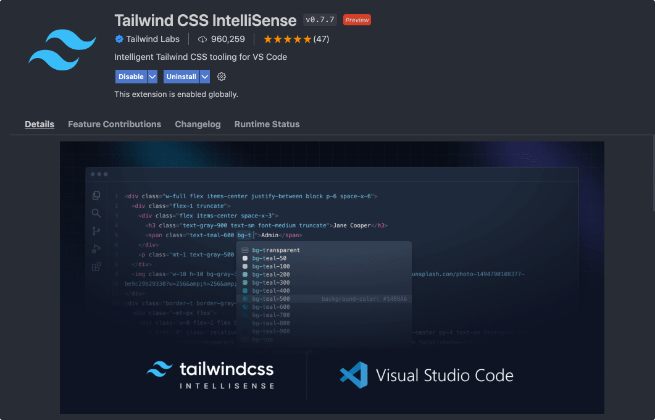
Task: Open the Changelog tab
Action: click(x=198, y=124)
